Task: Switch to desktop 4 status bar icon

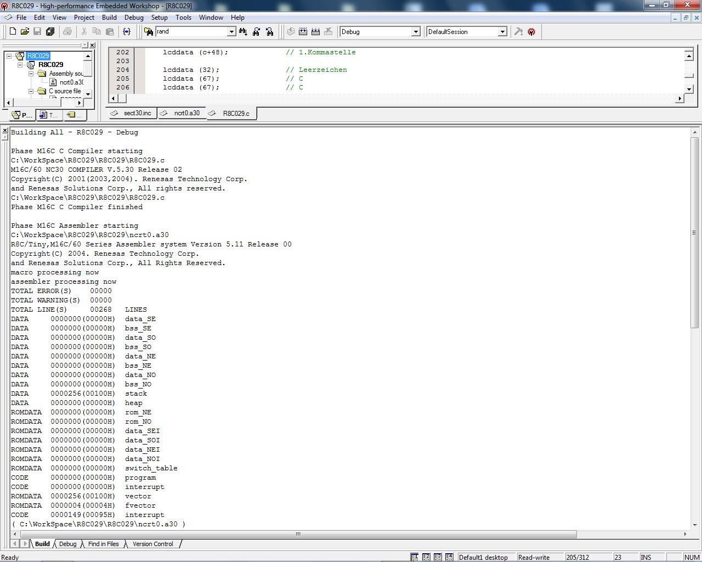Action: (x=449, y=557)
